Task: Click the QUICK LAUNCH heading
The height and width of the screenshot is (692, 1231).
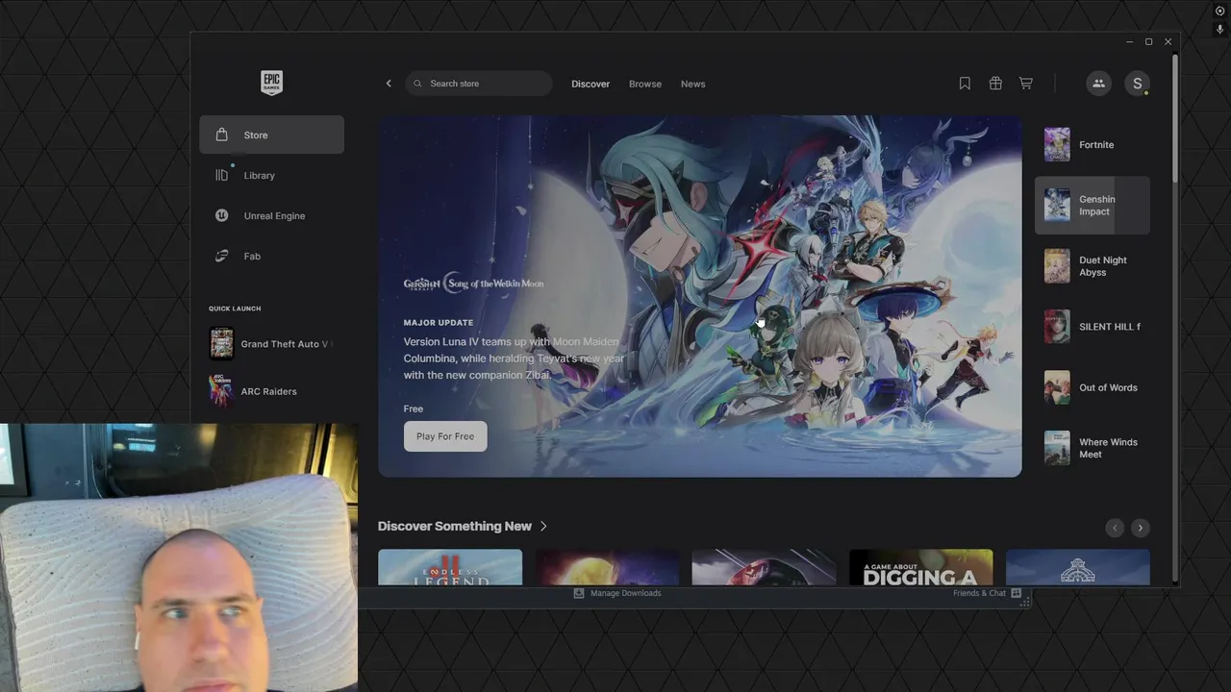Action: pos(235,309)
